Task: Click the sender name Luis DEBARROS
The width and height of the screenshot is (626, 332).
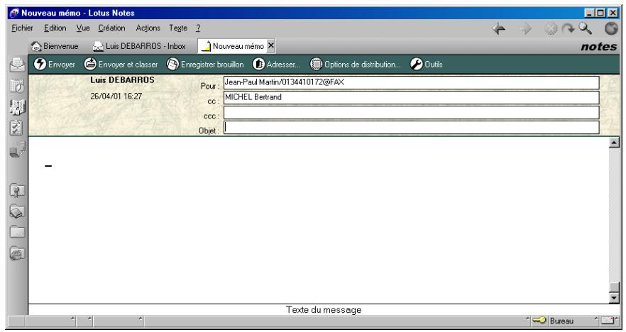Action: click(122, 80)
